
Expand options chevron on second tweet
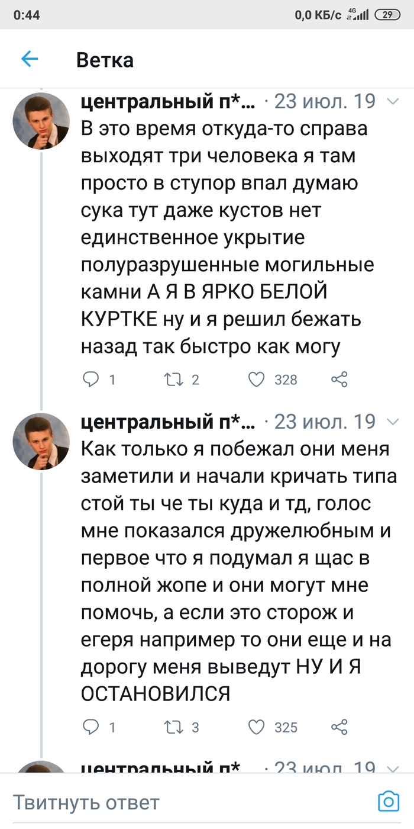[392, 422]
